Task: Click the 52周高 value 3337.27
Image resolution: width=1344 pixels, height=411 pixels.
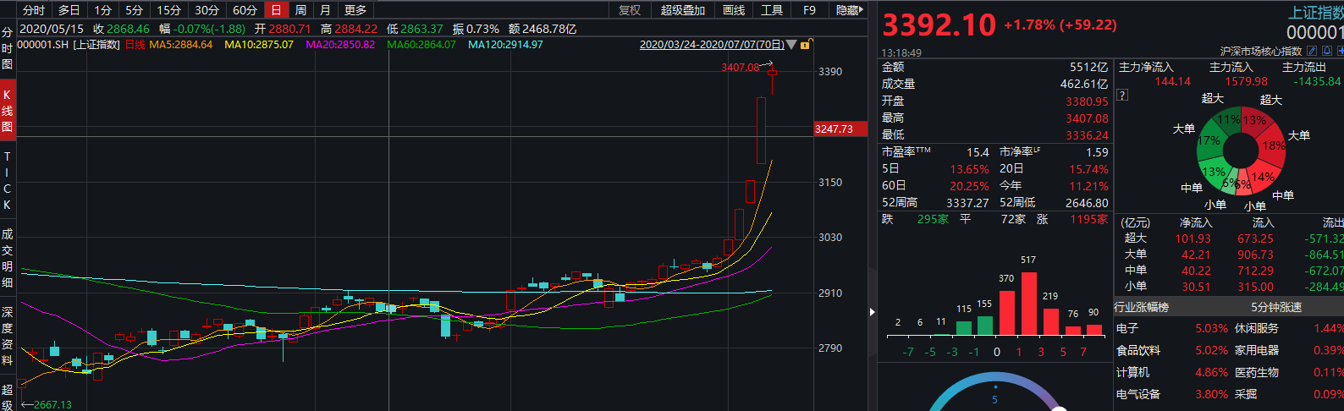Action: [x=967, y=203]
